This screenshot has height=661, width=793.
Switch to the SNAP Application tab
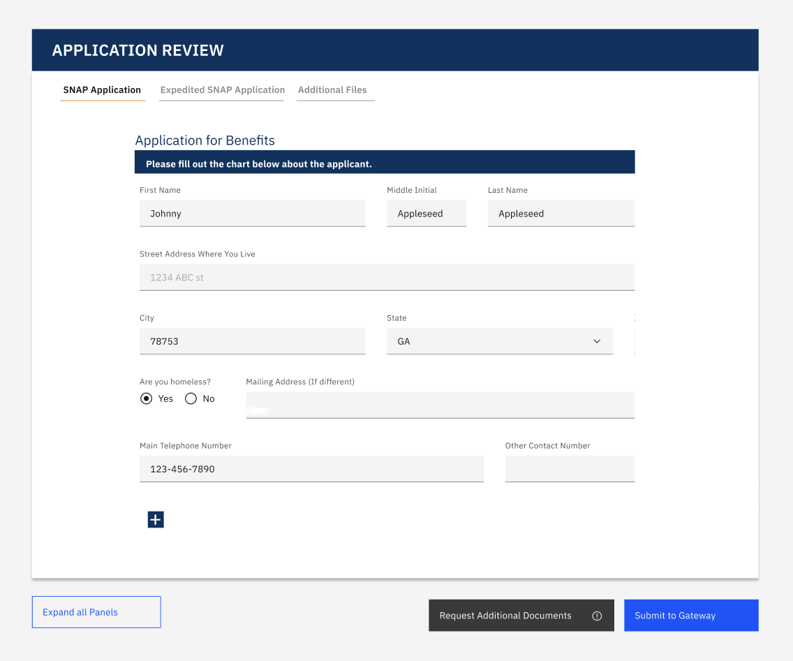click(102, 90)
